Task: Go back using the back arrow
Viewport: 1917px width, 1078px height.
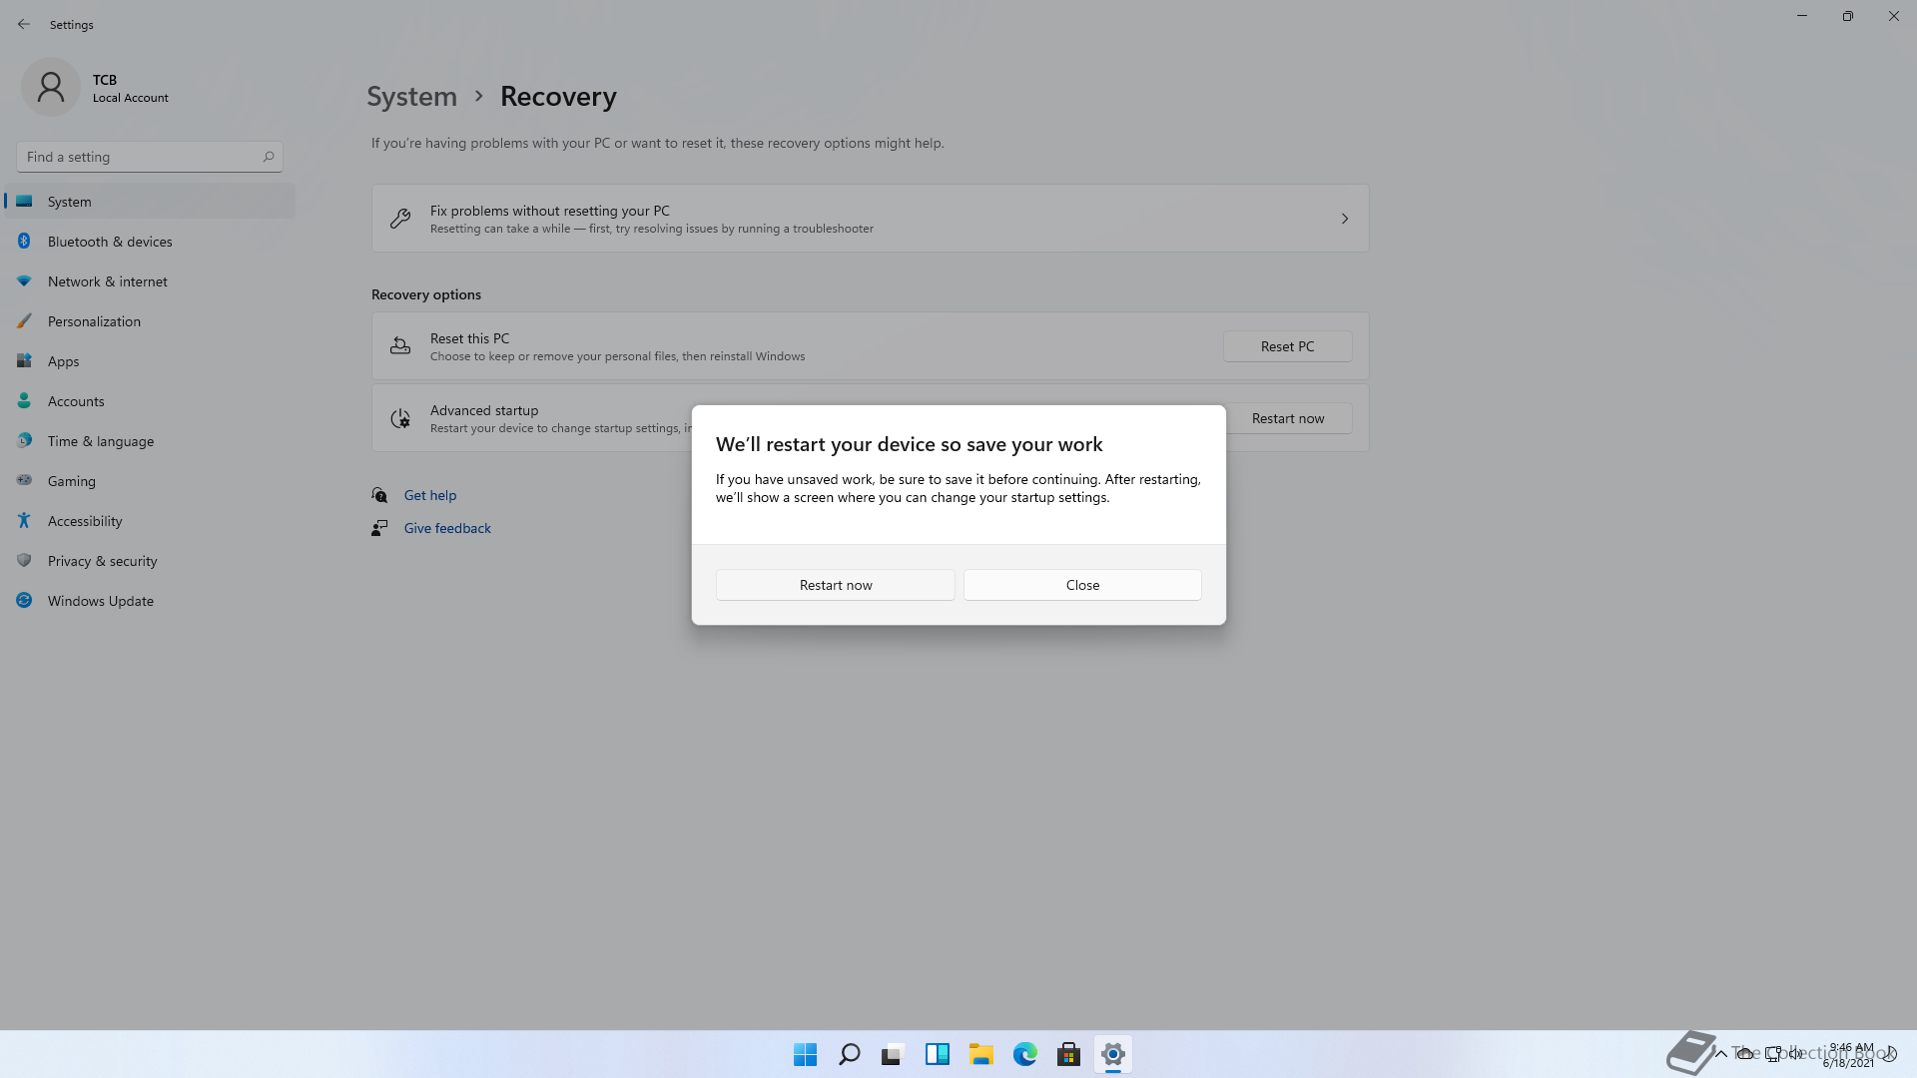Action: (24, 24)
